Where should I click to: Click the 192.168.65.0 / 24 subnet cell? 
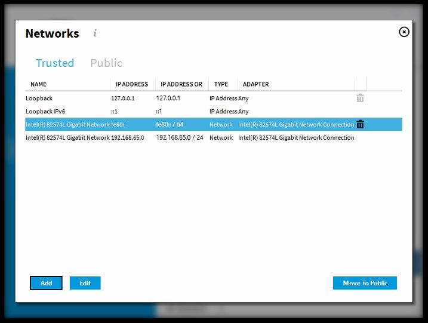click(x=180, y=138)
